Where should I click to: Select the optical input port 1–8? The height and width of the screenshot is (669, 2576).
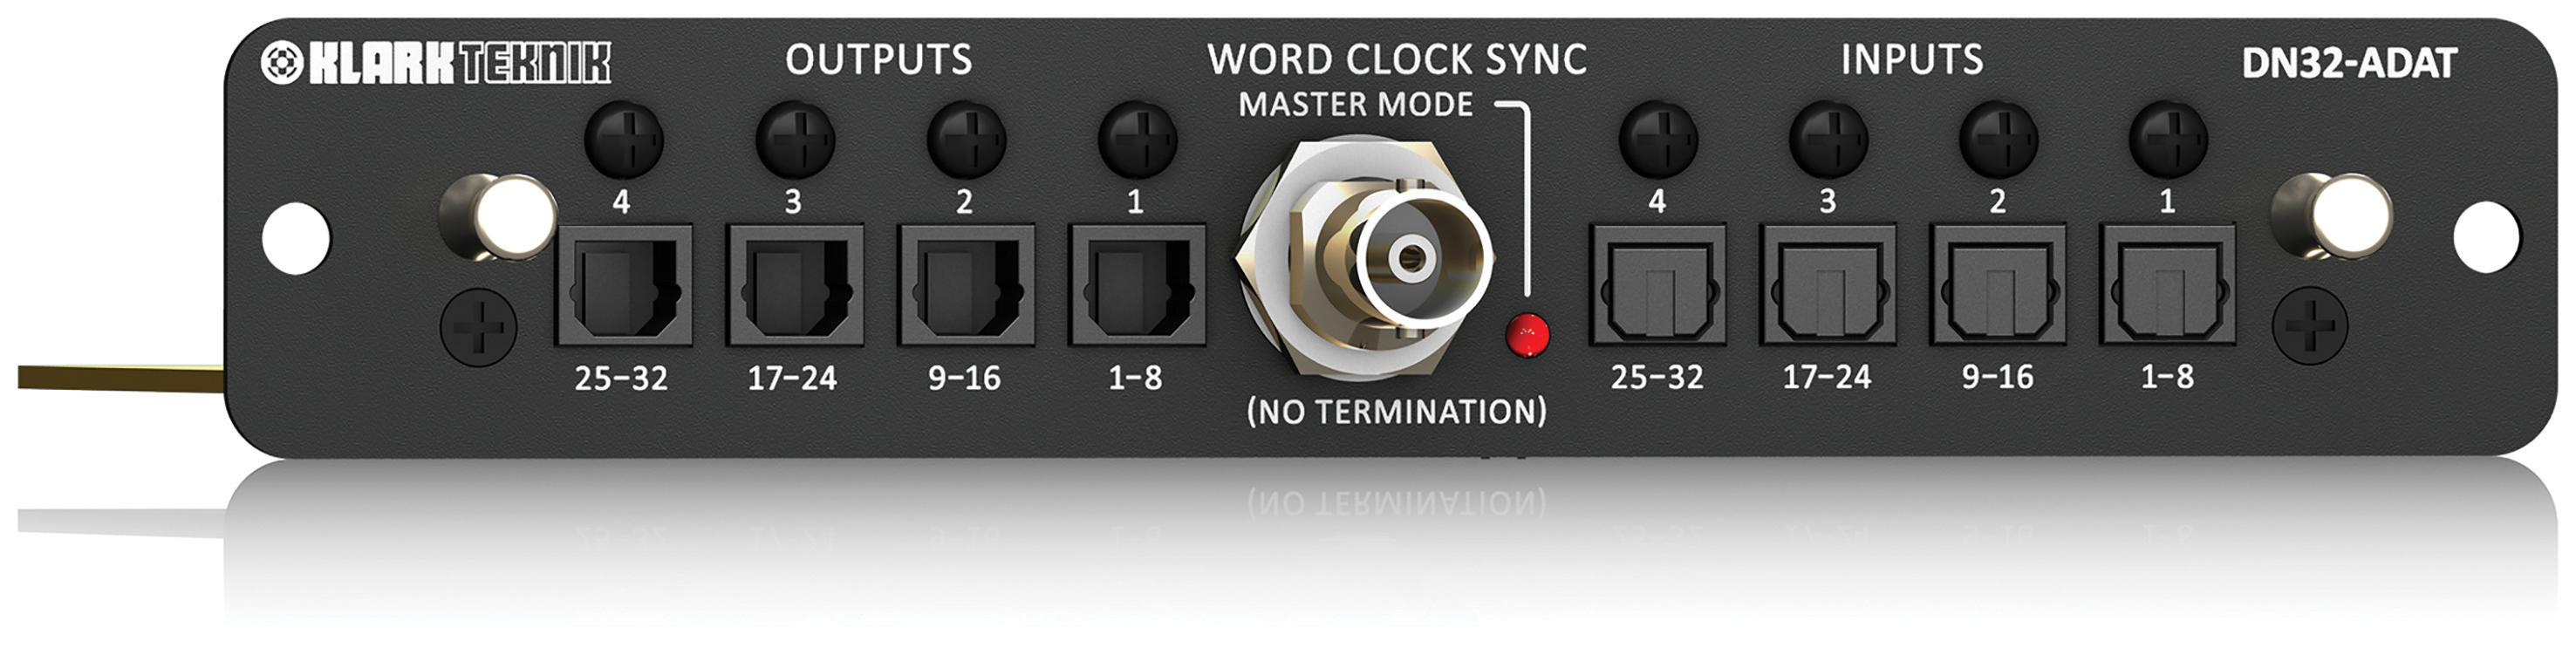click(2169, 285)
